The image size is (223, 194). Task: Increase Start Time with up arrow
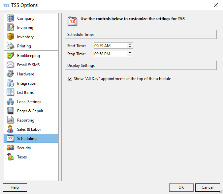tap(130, 44)
